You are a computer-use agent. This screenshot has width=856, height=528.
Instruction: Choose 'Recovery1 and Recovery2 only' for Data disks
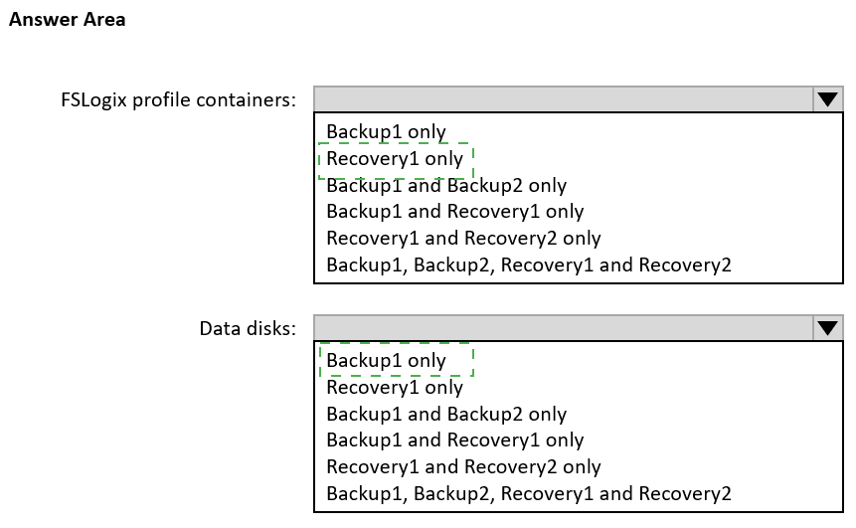463,466
